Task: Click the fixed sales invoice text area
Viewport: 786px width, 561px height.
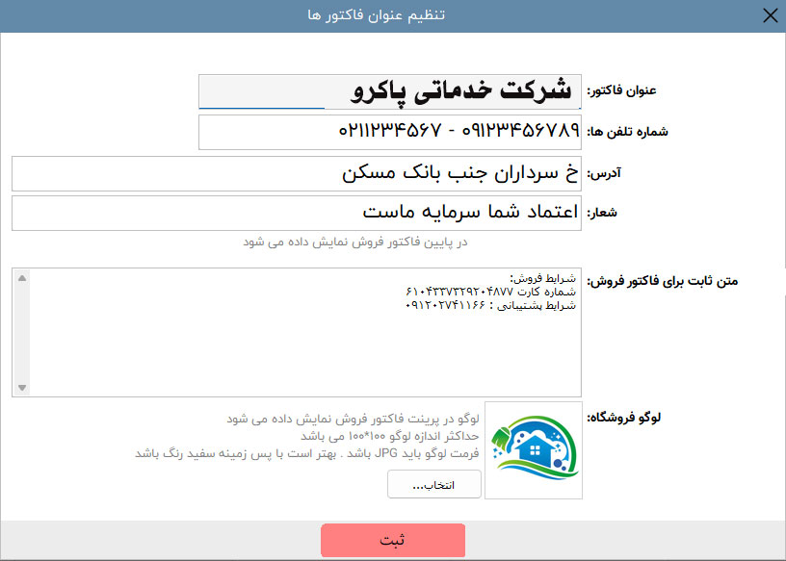Action: pos(297,332)
